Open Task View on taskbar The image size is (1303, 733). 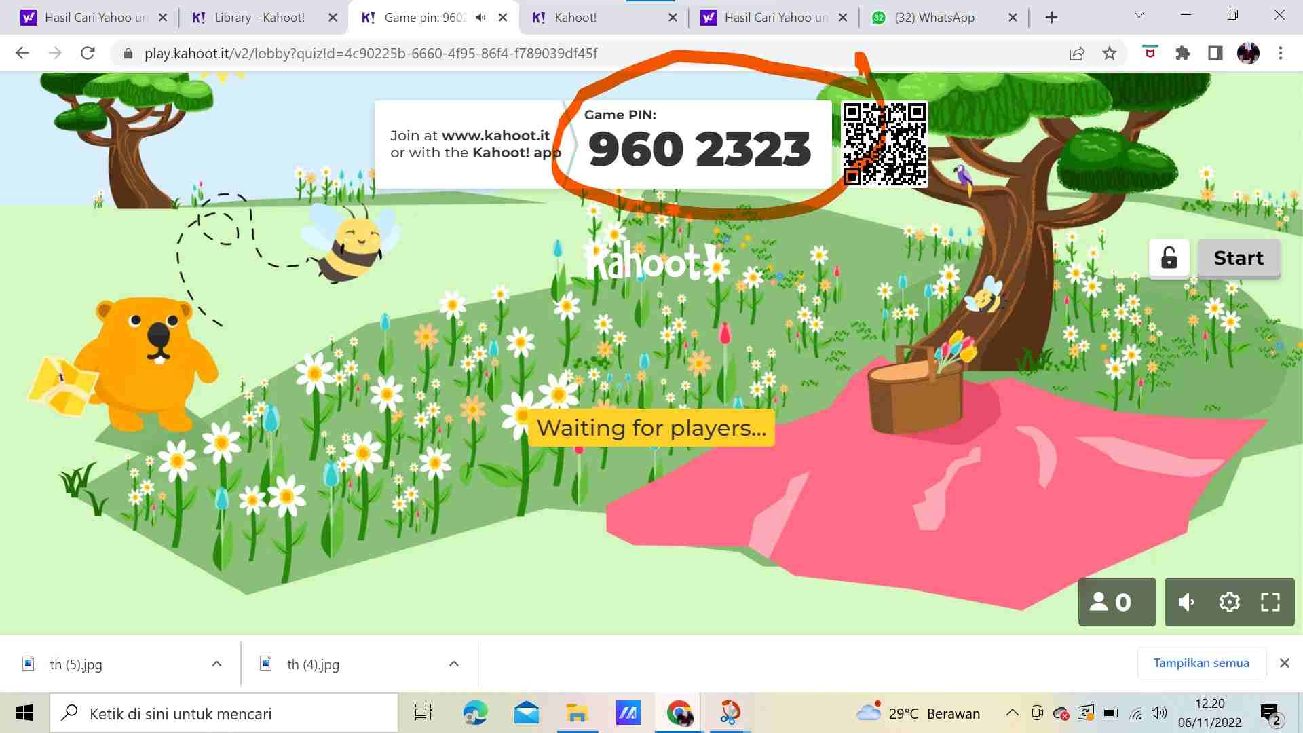[423, 713]
